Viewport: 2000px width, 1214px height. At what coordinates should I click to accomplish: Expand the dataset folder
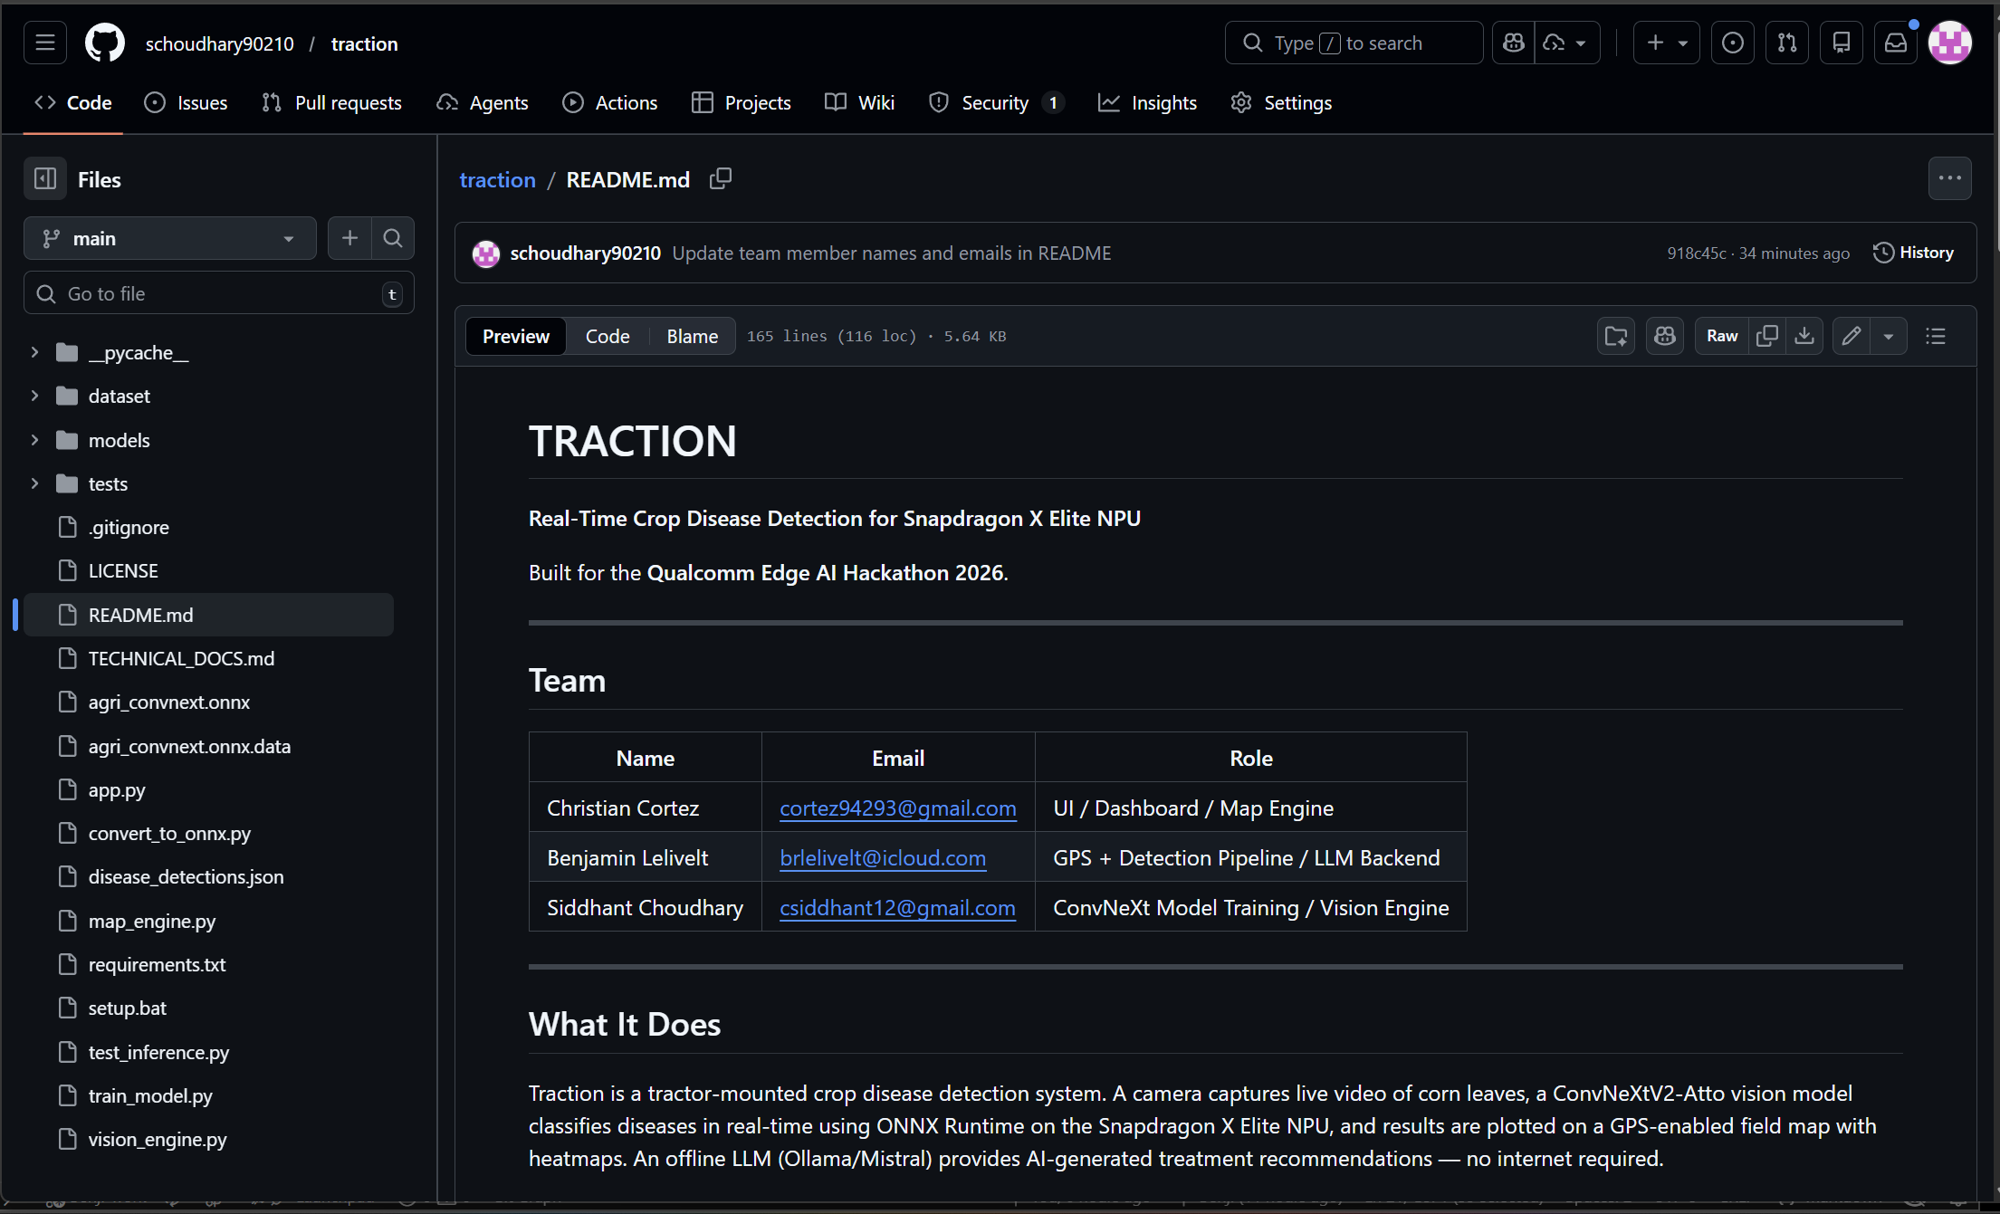(x=34, y=396)
